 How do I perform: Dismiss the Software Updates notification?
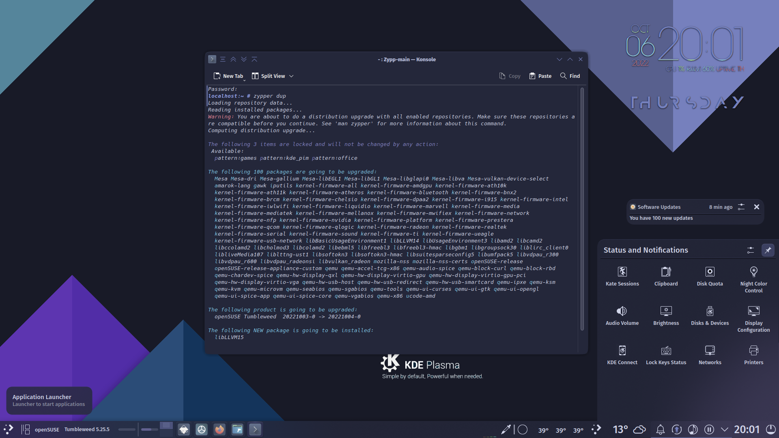tap(757, 207)
